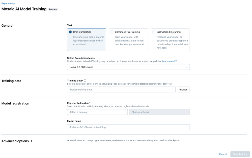Click the Browse training data field
This screenshot has width=252, height=158.
(x=121, y=90)
